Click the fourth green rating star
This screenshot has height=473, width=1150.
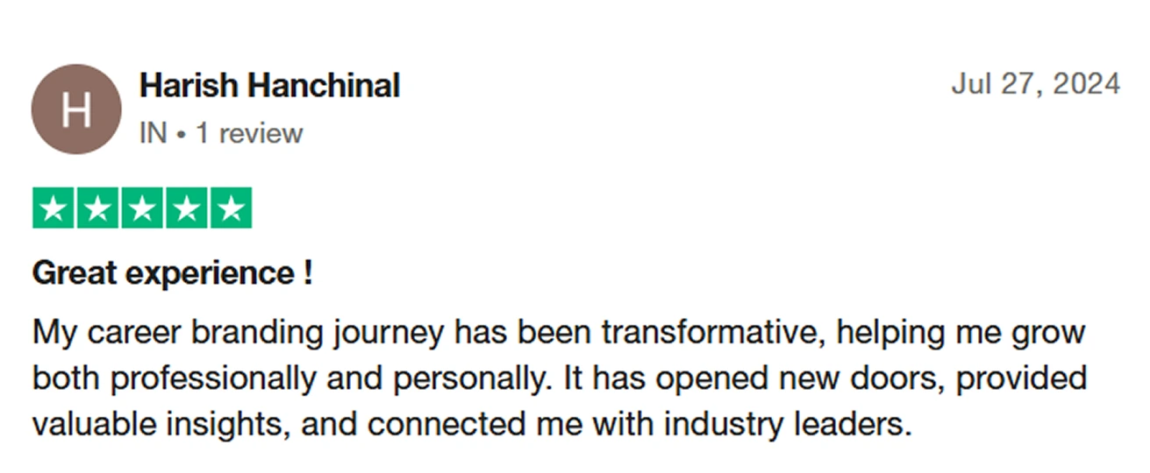[187, 208]
